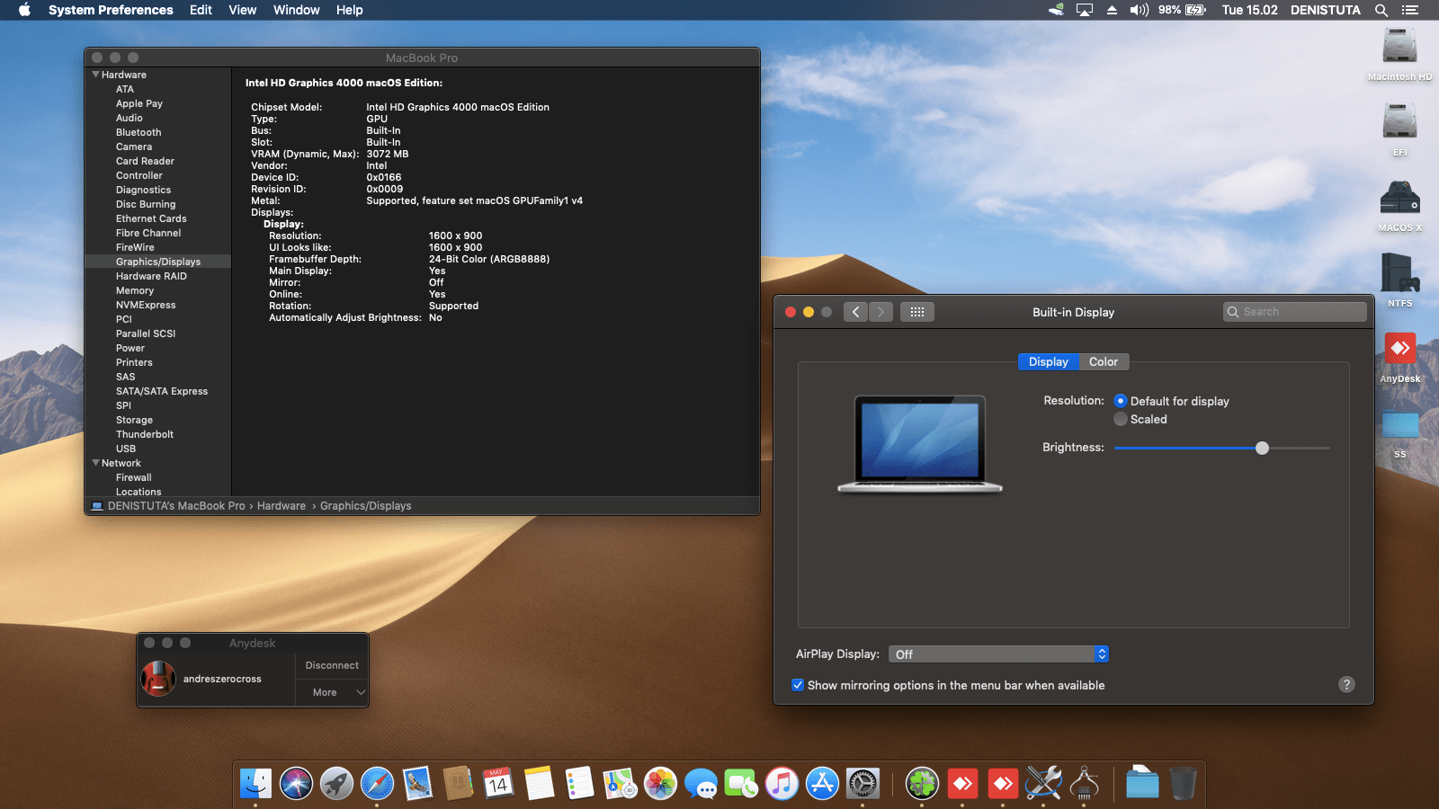Open AirPlay Display dropdown
The width and height of the screenshot is (1439, 809).
point(998,654)
